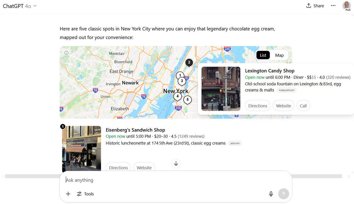Viewport: 354px width, 204px height.
Task: Click the New York label on map
Action: click(176, 91)
